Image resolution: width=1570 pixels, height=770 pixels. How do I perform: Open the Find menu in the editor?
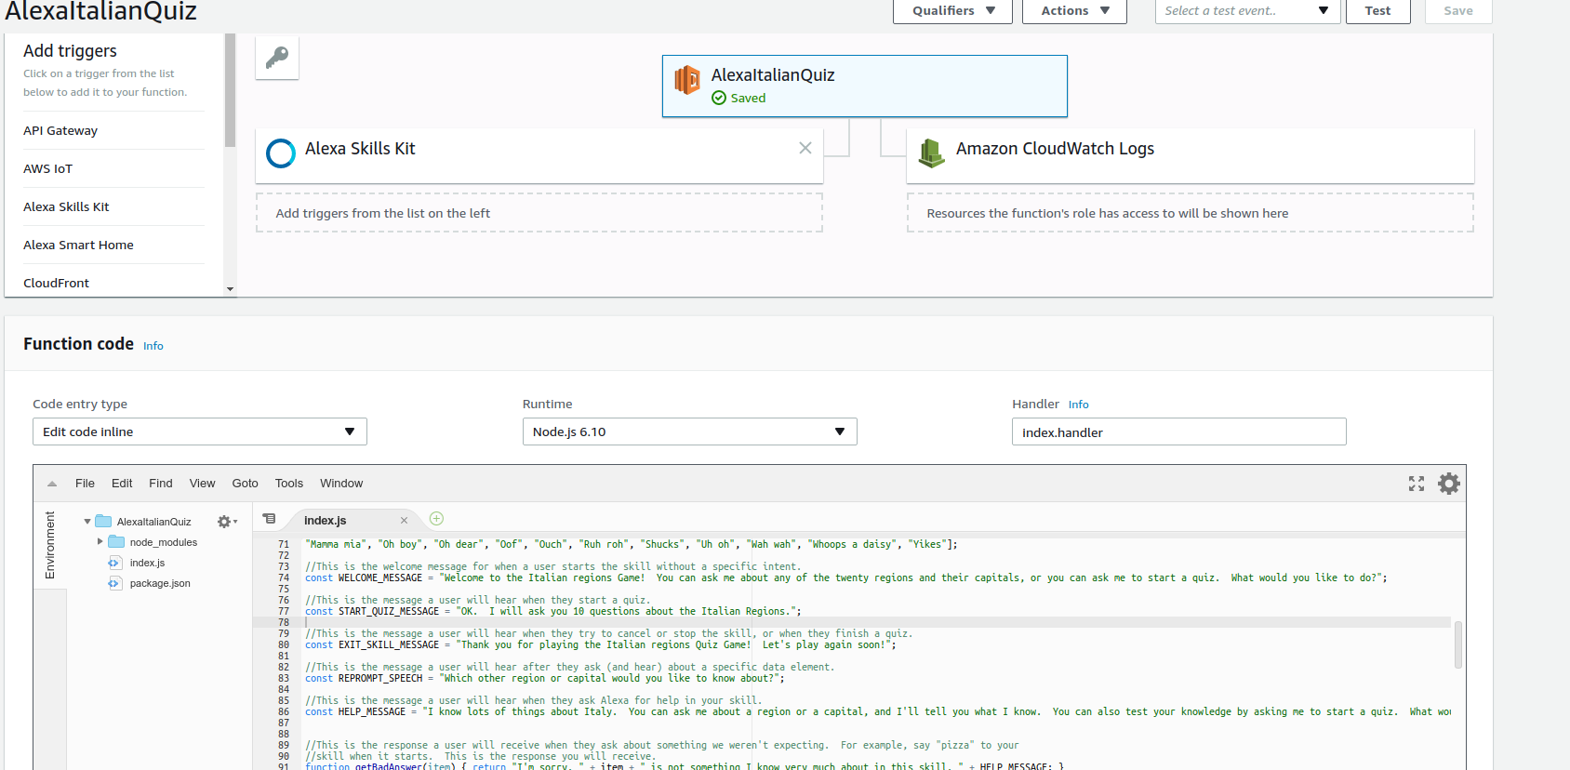pos(161,484)
